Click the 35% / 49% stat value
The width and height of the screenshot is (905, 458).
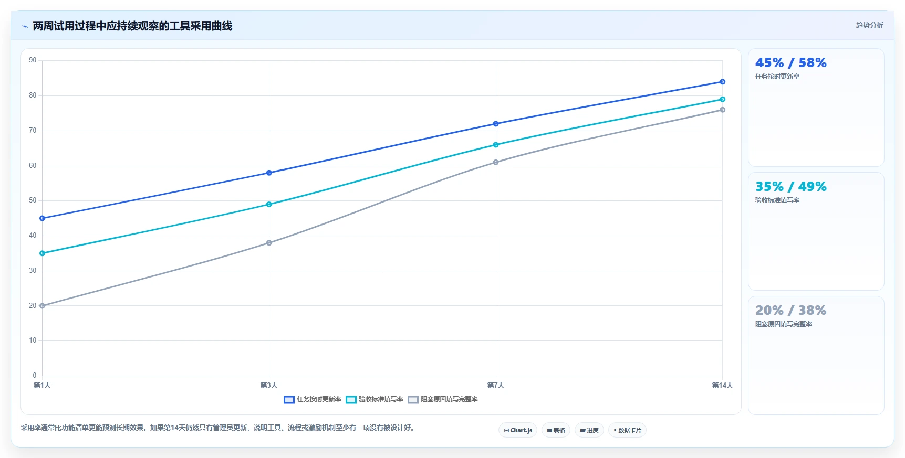(790, 187)
